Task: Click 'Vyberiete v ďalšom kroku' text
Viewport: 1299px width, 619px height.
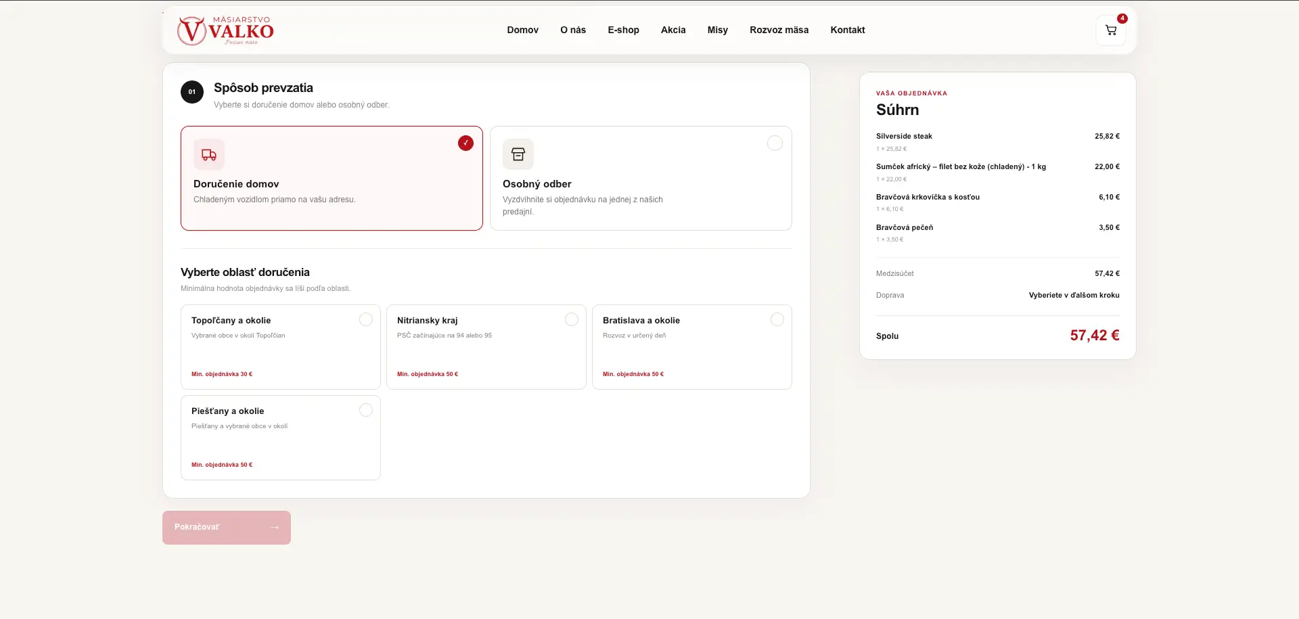Action: point(1074,295)
